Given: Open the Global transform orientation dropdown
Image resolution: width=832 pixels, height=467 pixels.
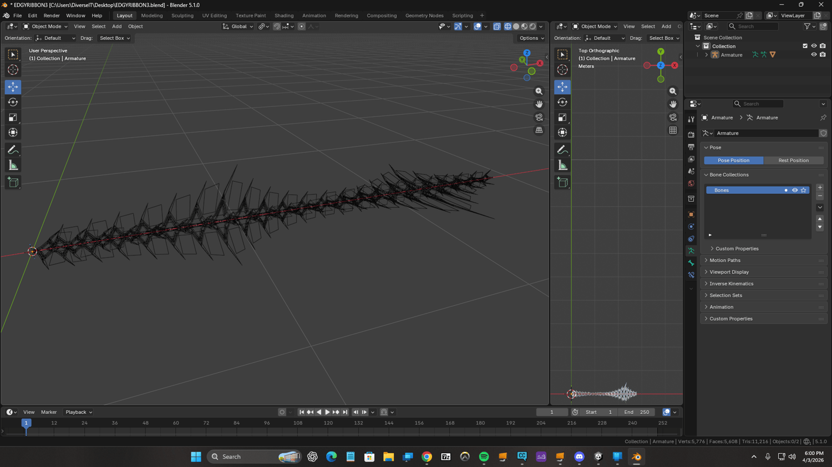Looking at the screenshot, I should [x=238, y=27].
